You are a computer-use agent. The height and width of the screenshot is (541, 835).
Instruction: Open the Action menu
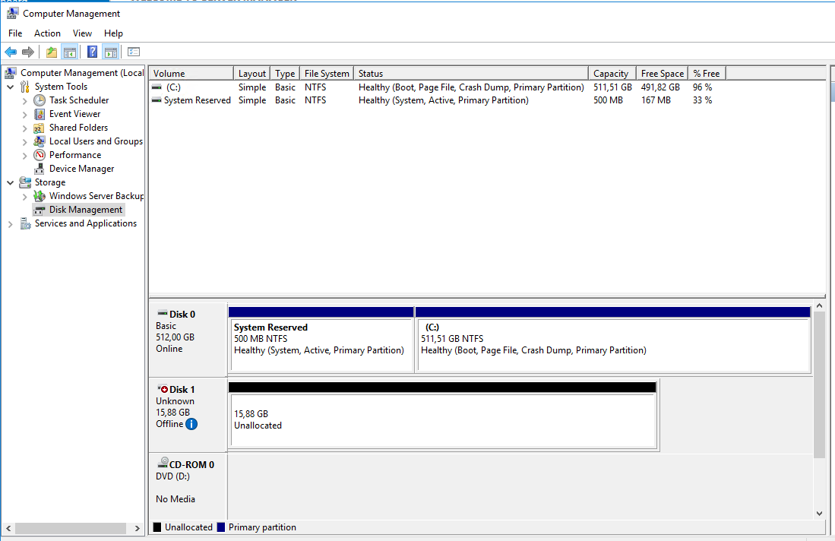point(47,33)
